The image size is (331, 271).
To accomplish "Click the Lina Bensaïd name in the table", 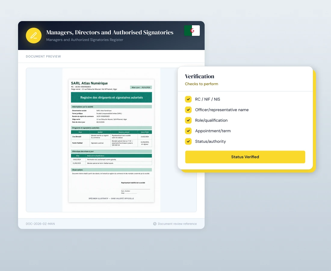I will pos(77,137).
